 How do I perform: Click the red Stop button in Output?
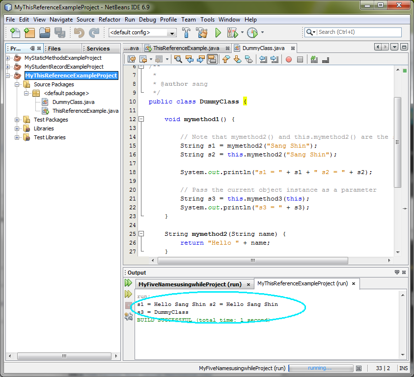(128, 305)
